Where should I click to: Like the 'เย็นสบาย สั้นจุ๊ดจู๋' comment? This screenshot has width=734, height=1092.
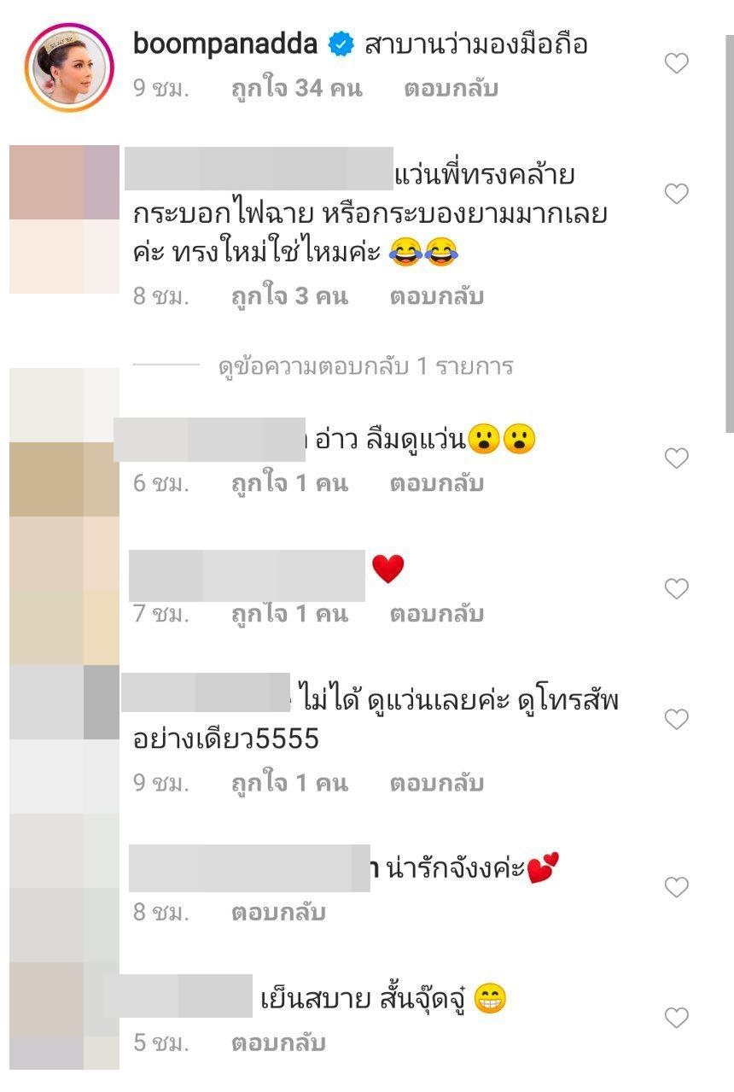click(x=676, y=1018)
